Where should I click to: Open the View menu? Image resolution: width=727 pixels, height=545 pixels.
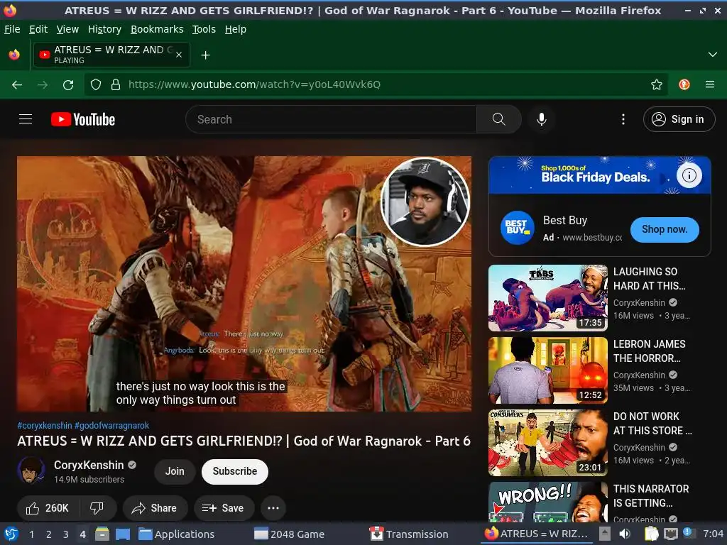(67, 29)
